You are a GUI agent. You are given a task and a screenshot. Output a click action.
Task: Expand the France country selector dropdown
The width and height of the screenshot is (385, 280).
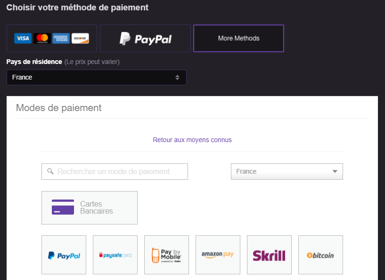coord(287,171)
